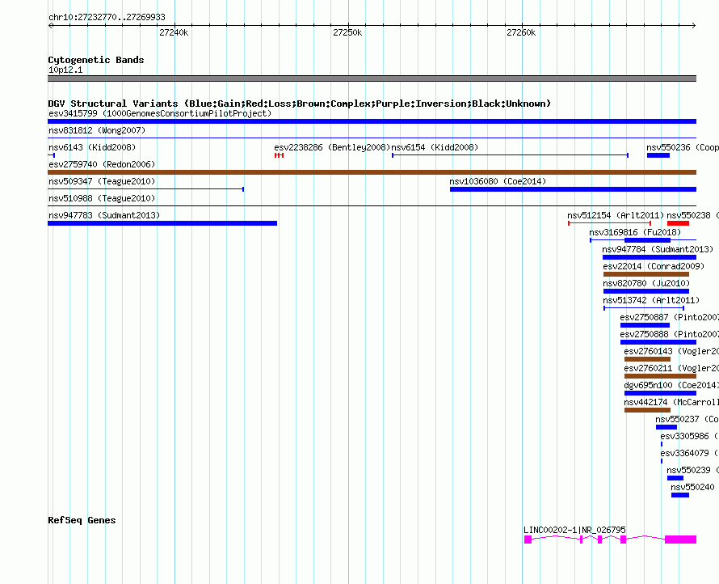Click nsv820780 (Ju2010) label
719x584 pixels.
pos(646,283)
